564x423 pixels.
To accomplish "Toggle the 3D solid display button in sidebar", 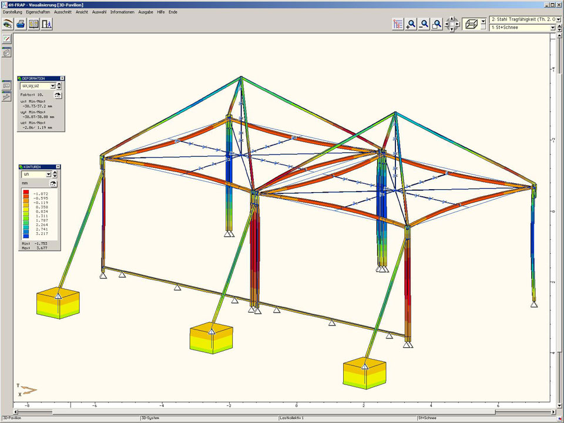I will click(x=6, y=52).
